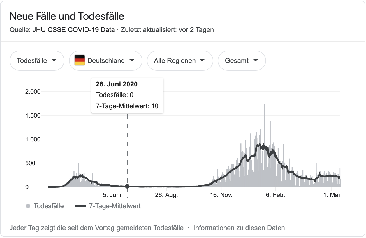Open the Todesfälle metric dropdown
The height and width of the screenshot is (238, 366).
tap(37, 61)
